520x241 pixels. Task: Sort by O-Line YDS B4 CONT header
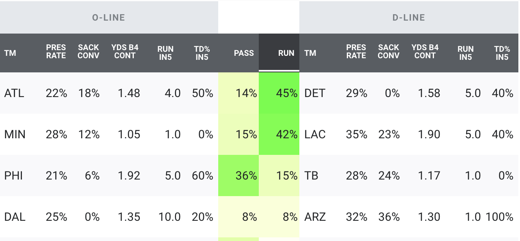point(125,52)
